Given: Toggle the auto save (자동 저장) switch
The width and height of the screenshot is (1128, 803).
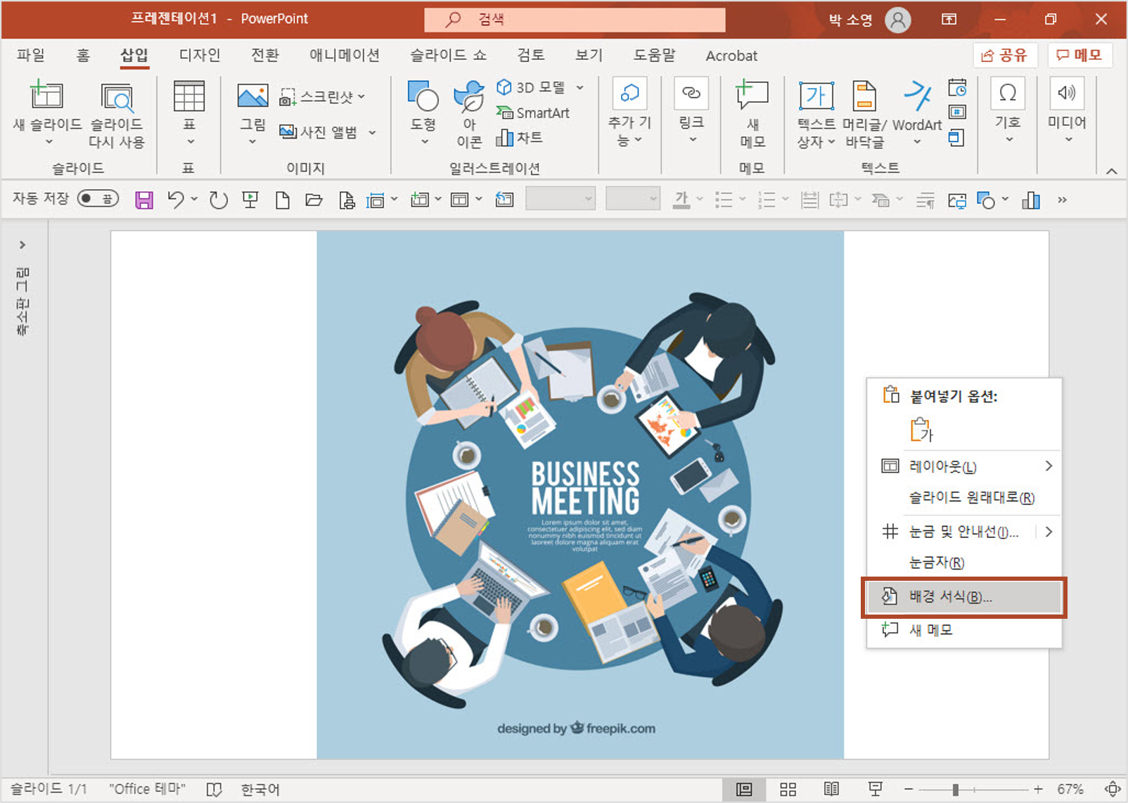Looking at the screenshot, I should [x=98, y=199].
